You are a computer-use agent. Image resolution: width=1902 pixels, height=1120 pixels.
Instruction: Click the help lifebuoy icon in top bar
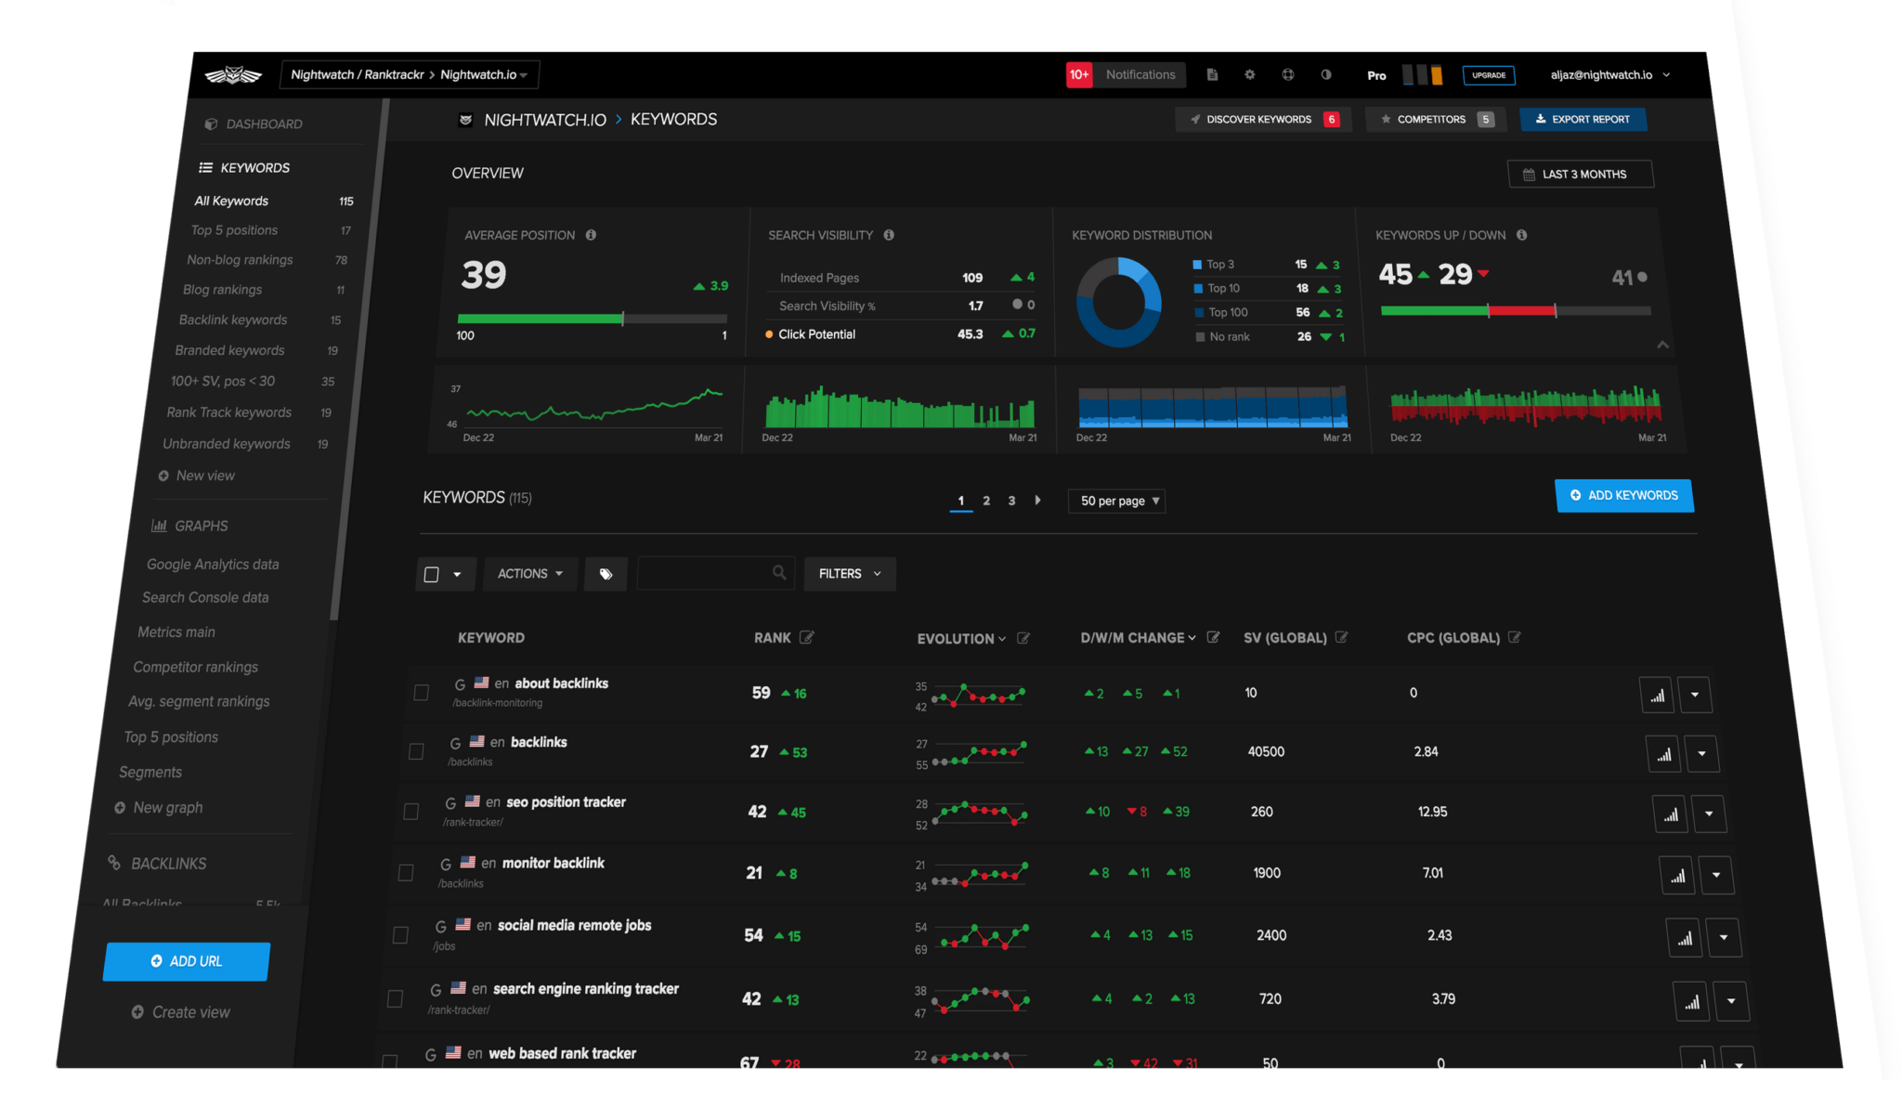coord(1288,74)
